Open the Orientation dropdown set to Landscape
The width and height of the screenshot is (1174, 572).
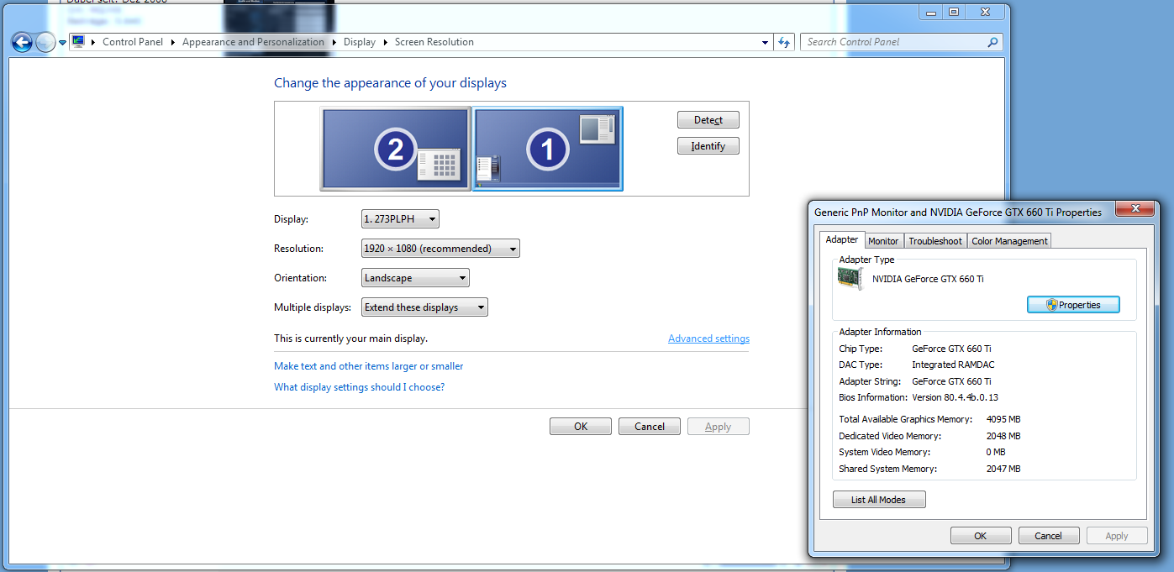click(415, 278)
